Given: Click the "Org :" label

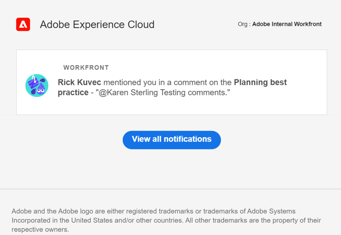Looking at the screenshot, I should (244, 24).
